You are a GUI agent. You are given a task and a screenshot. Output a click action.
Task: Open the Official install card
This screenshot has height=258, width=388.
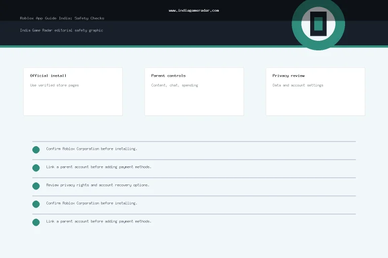[x=73, y=92]
